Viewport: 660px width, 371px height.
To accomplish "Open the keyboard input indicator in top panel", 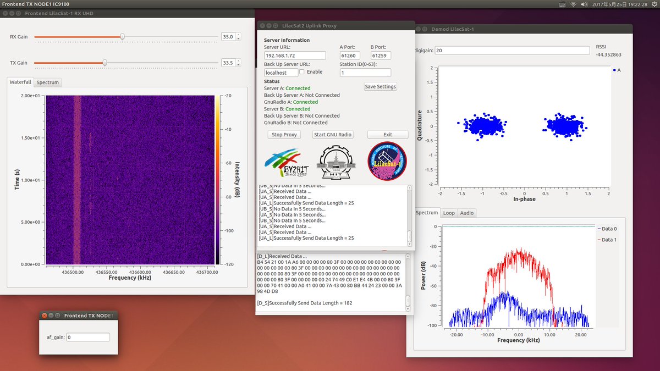I will (x=561, y=4).
